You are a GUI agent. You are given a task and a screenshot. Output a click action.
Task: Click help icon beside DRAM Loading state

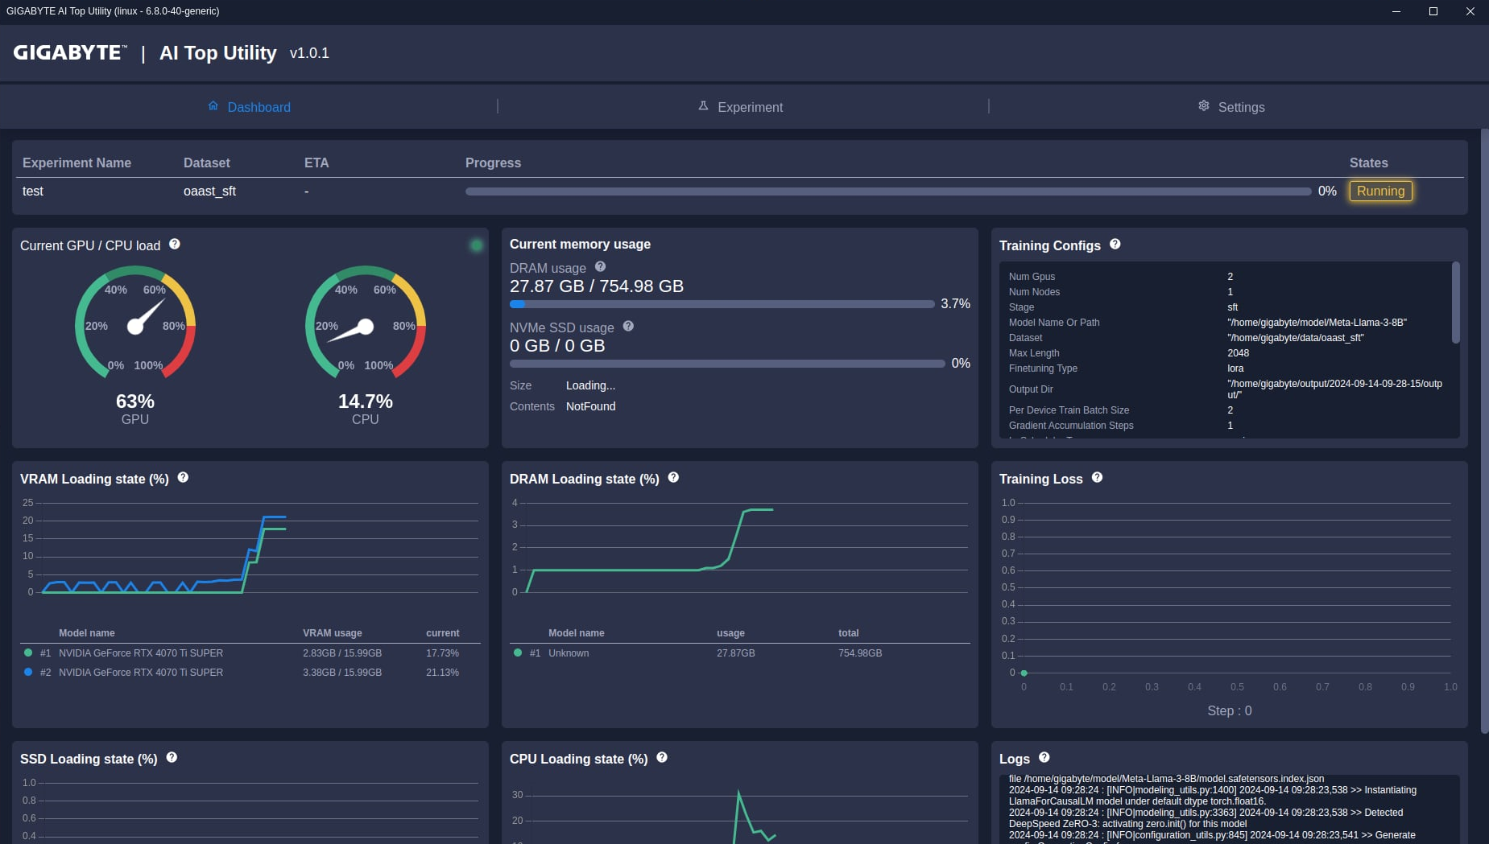[673, 477]
